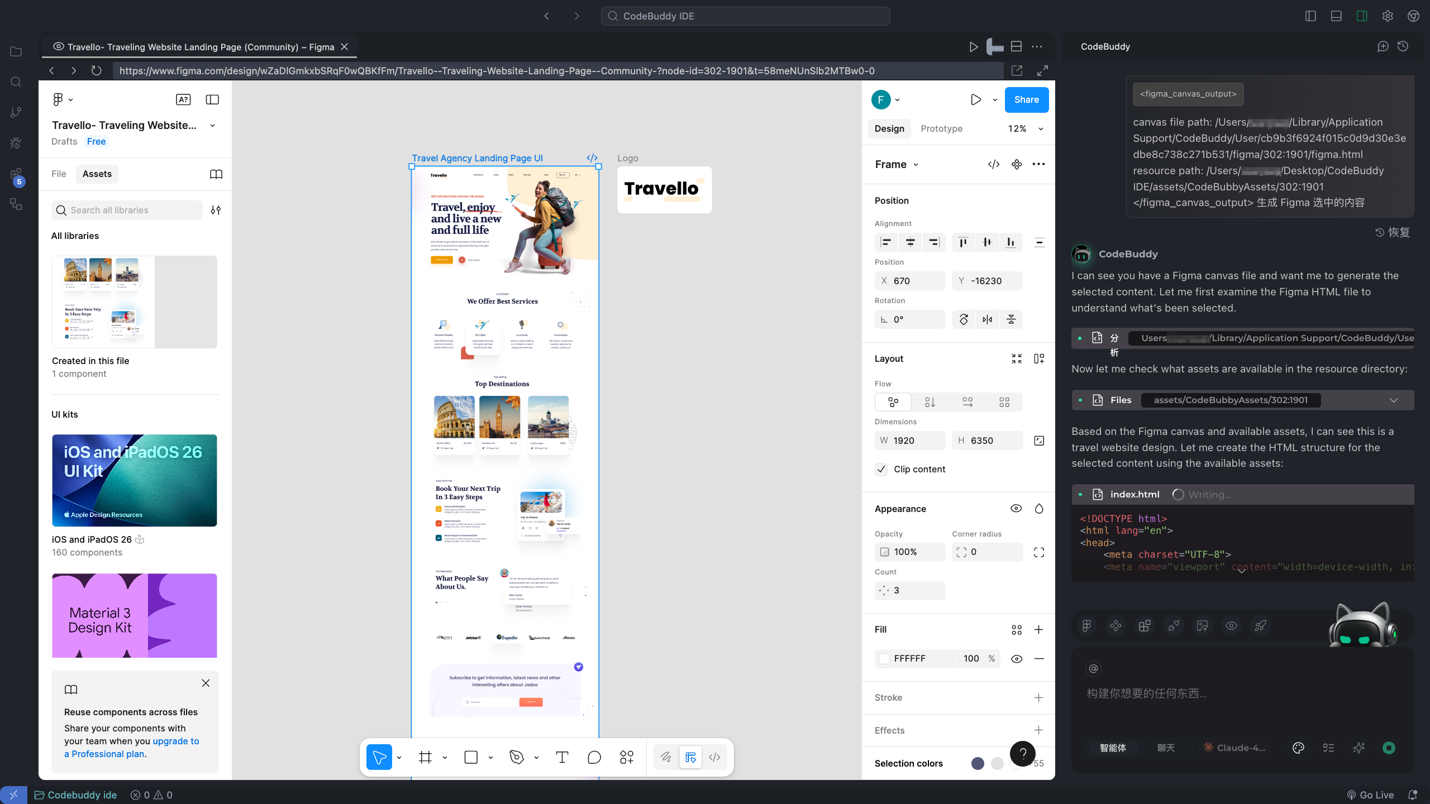Toggle the Figma left sidebar panel icon
Viewport: 1430px width, 804px height.
212,99
